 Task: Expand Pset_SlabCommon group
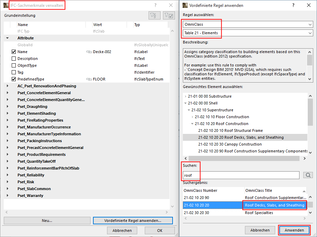(8, 189)
